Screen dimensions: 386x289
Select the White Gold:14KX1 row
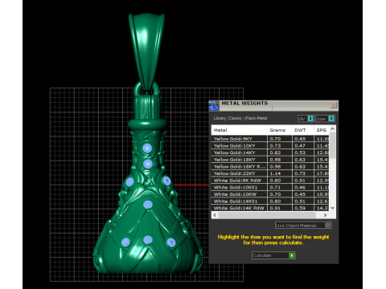pyautogui.click(x=270, y=201)
